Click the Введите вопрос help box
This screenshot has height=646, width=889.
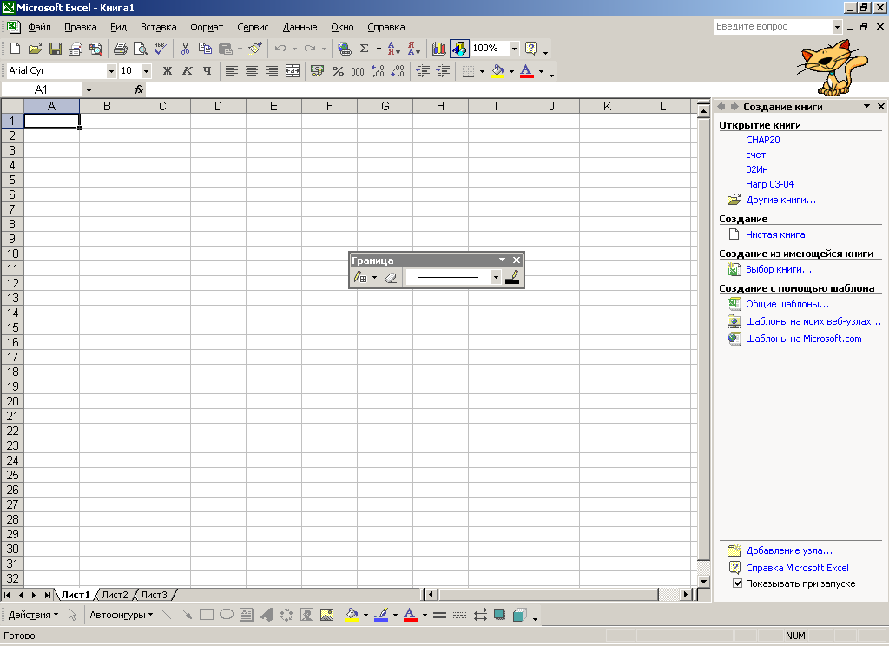coord(774,27)
